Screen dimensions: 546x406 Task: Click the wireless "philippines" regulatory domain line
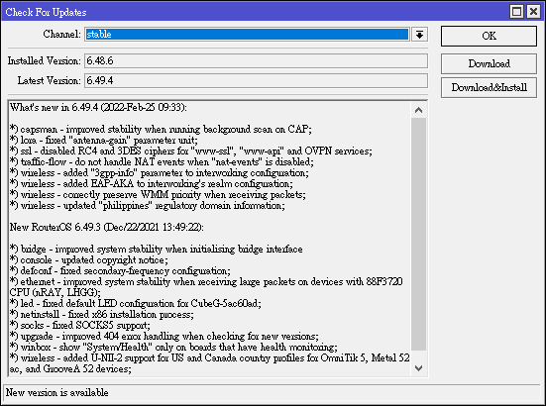point(148,206)
